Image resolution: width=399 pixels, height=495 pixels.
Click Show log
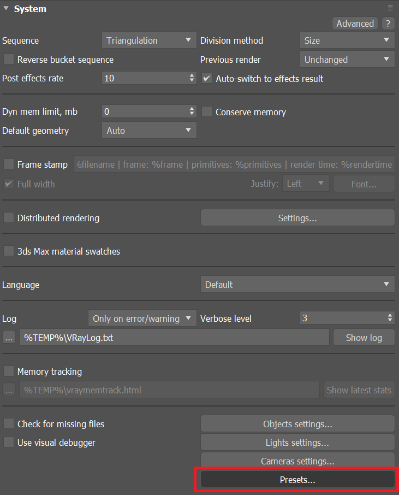[x=364, y=337]
